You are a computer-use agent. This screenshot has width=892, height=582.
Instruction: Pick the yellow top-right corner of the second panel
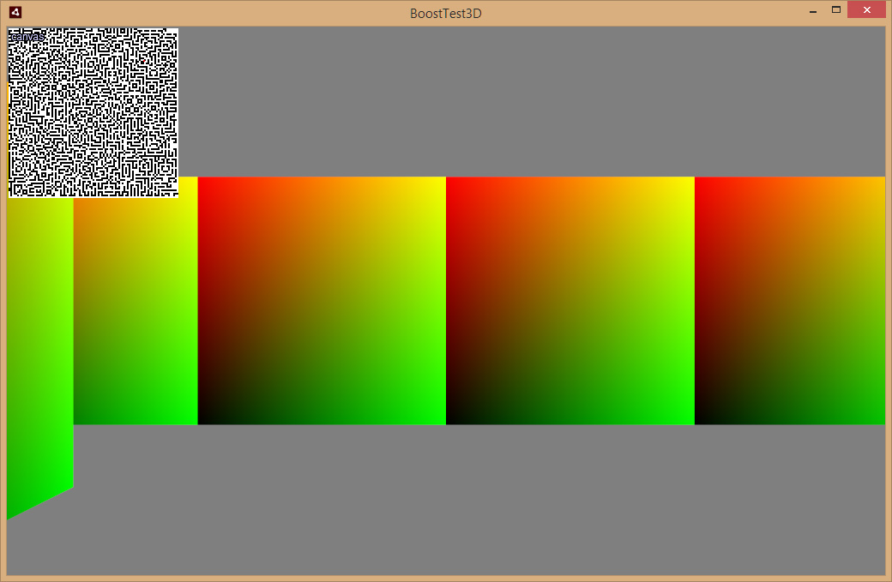[x=442, y=182]
